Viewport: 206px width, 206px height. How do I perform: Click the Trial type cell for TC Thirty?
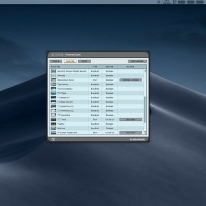pos(95,119)
